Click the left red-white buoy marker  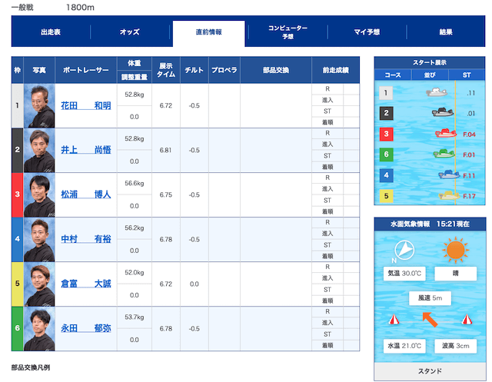coord(394,320)
